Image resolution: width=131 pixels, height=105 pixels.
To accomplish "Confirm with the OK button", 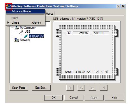I will coord(53,98).
